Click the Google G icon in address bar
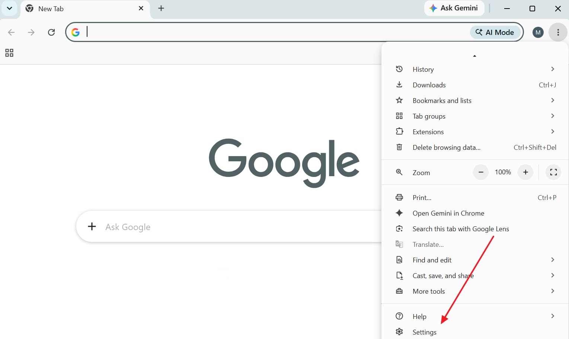 76,32
